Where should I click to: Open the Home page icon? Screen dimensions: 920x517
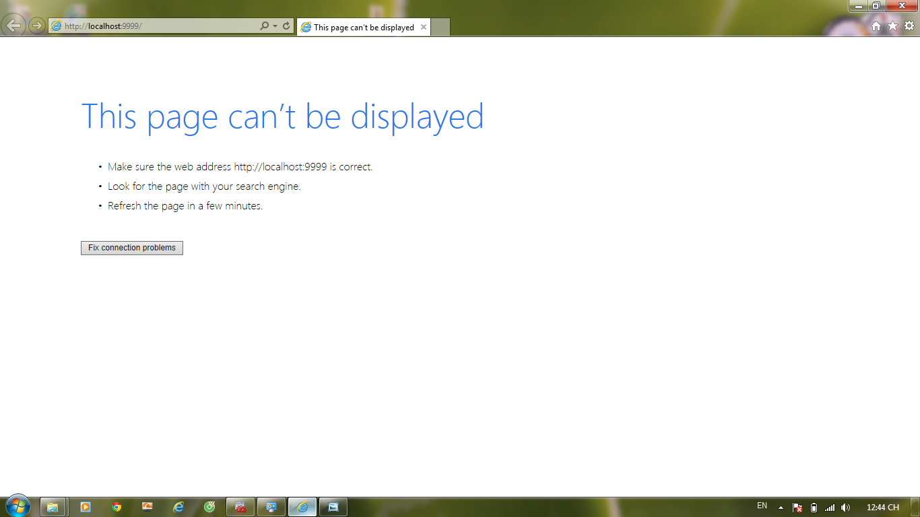pos(876,26)
